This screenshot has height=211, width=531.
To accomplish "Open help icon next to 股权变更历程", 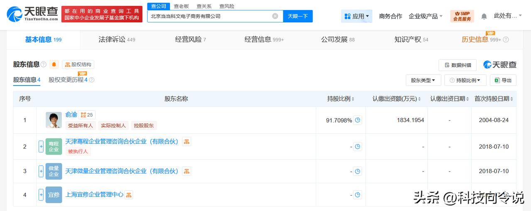I will tap(92, 80).
